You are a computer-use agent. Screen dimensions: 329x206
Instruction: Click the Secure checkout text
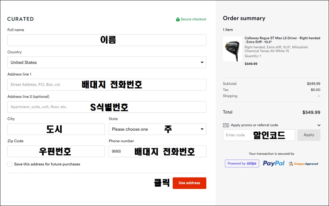tap(193, 19)
